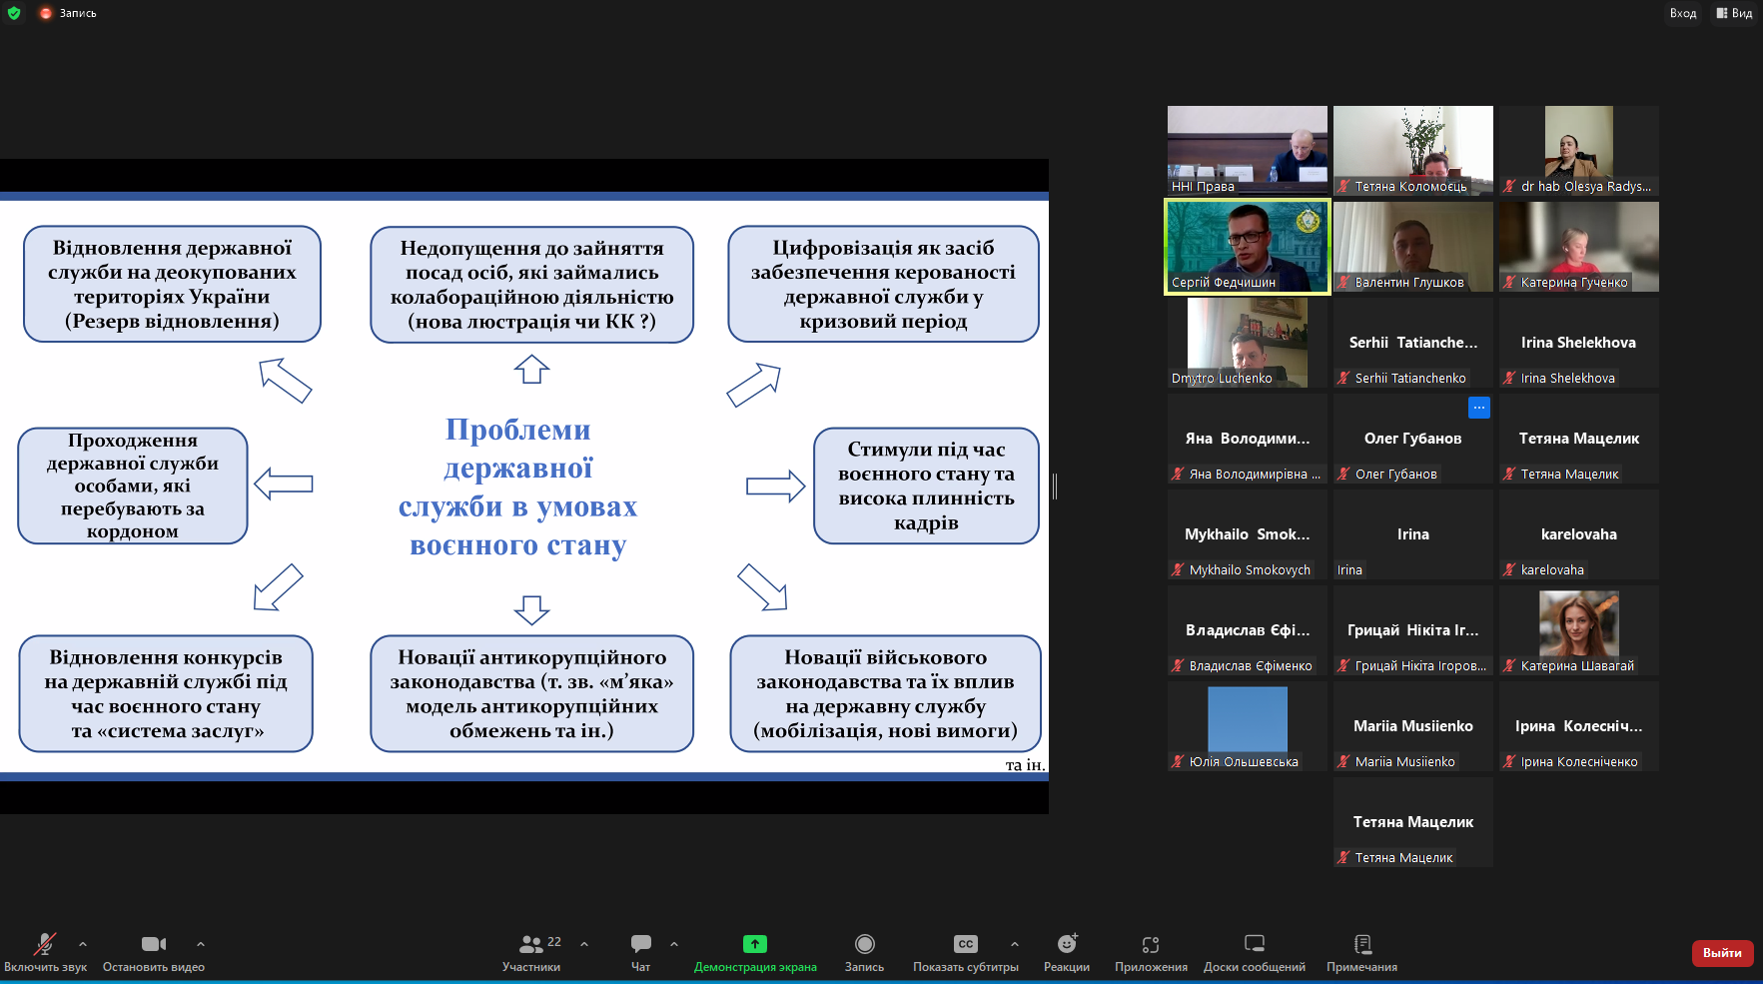Expand participants options chevron
Image resolution: width=1763 pixels, height=984 pixels.
584,943
